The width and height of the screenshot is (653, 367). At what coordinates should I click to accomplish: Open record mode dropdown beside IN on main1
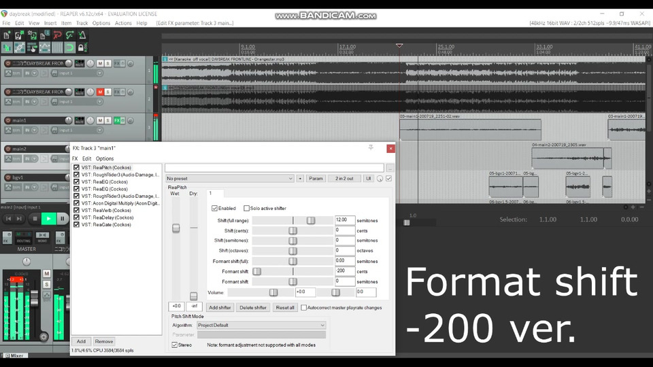point(35,130)
